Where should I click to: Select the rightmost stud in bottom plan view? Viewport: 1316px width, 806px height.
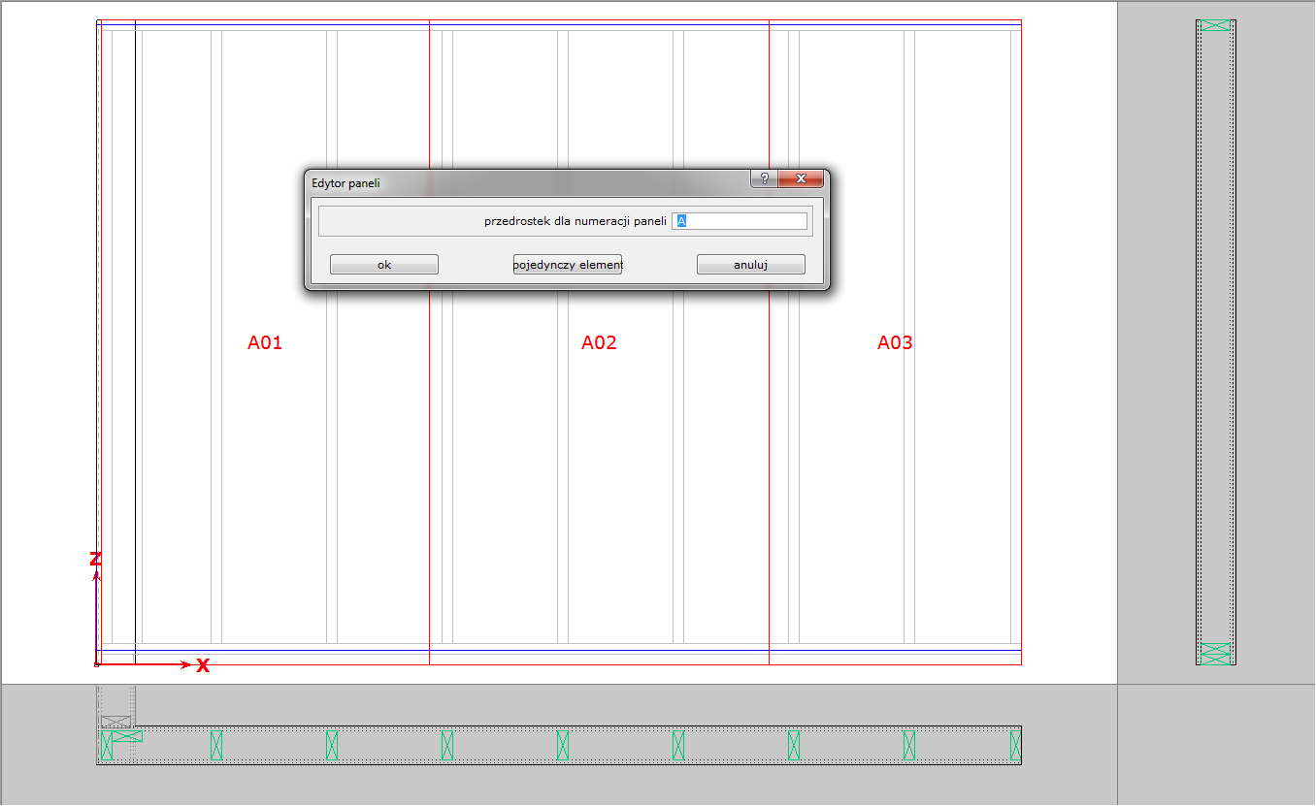[x=1015, y=745]
